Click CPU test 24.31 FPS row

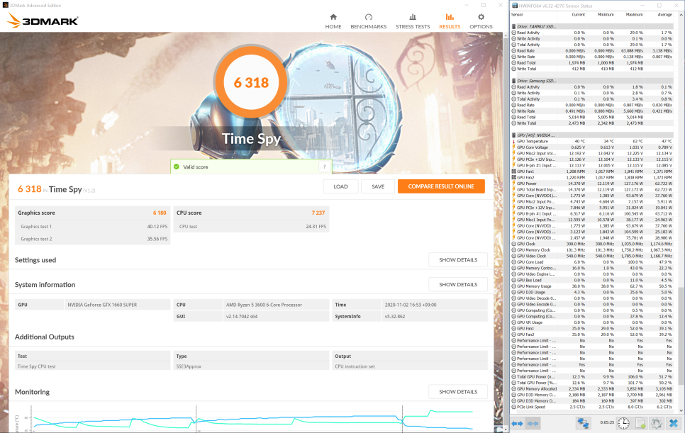click(x=251, y=227)
